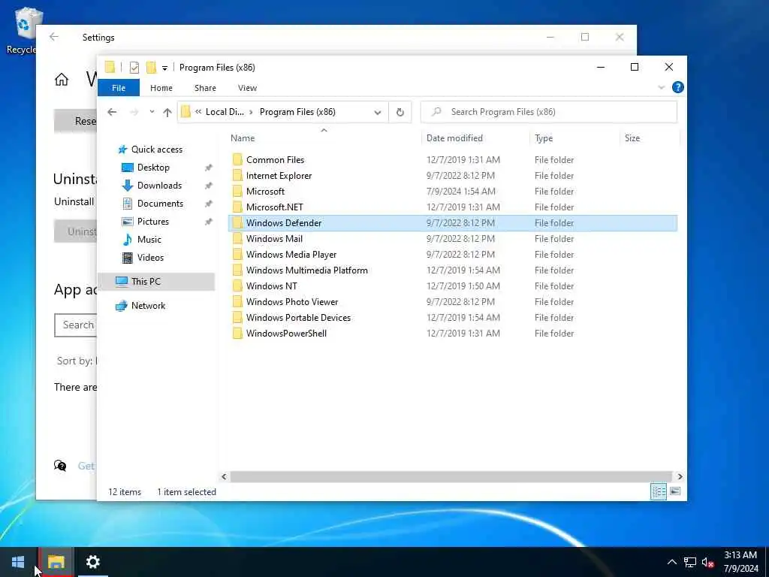Image resolution: width=769 pixels, height=577 pixels.
Task: Open the Share ribbon tab
Action: tap(205, 88)
